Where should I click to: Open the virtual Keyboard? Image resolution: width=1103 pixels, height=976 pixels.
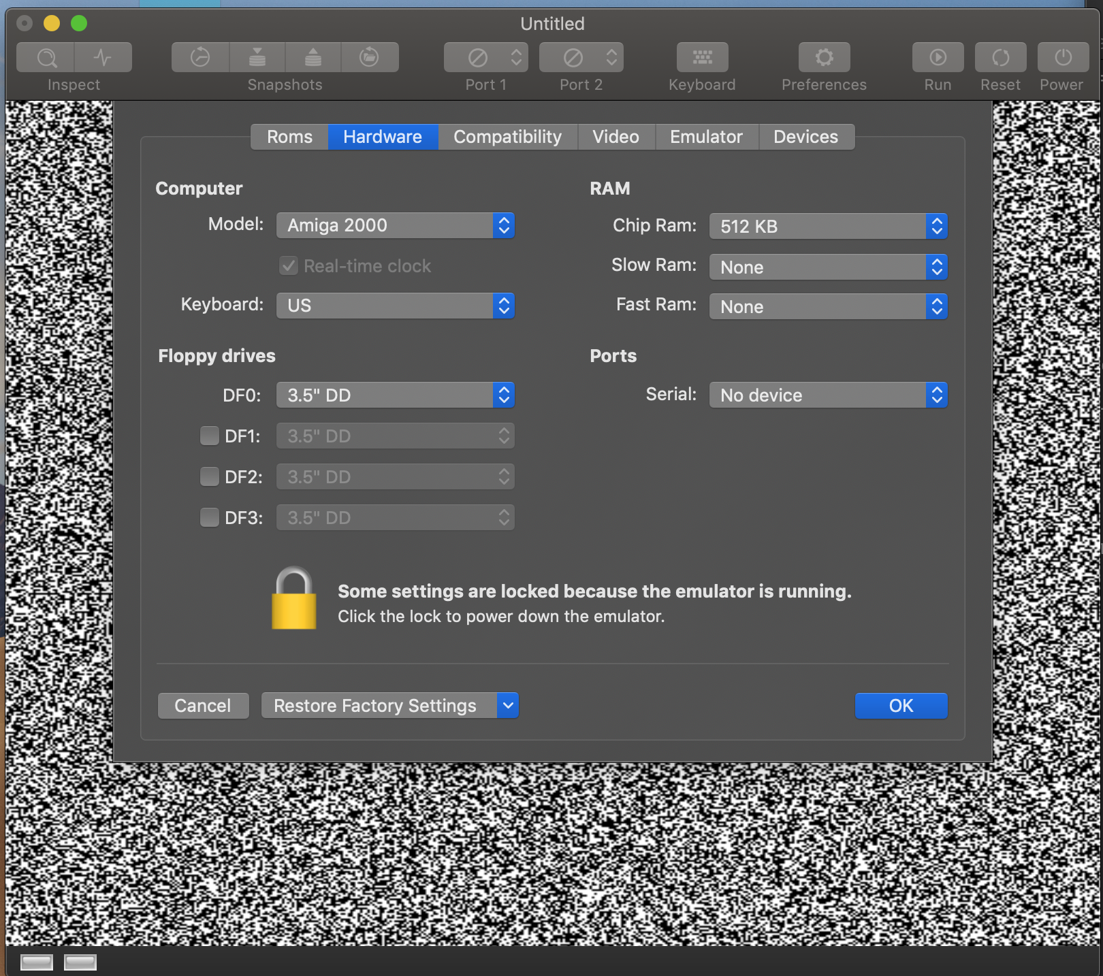click(x=703, y=58)
